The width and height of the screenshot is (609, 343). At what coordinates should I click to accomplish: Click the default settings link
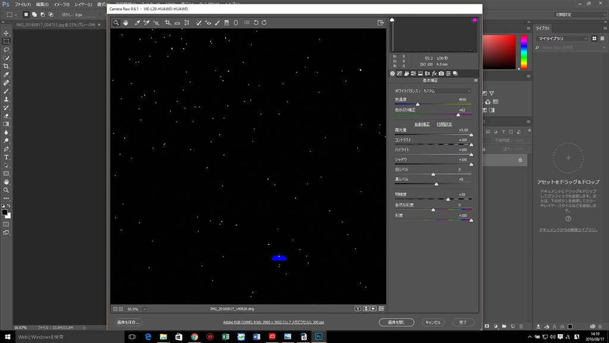pos(444,124)
